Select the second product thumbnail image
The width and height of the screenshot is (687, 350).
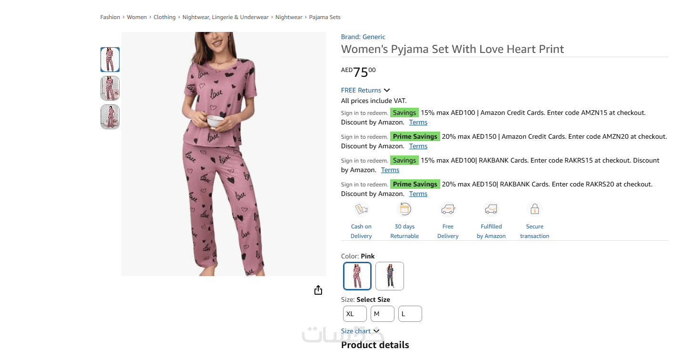[110, 88]
